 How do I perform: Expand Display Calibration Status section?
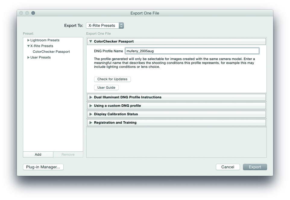[x=91, y=114]
